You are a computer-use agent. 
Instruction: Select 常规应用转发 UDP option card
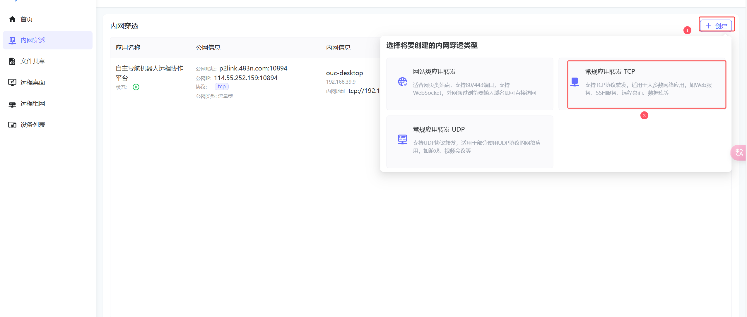tap(469, 142)
